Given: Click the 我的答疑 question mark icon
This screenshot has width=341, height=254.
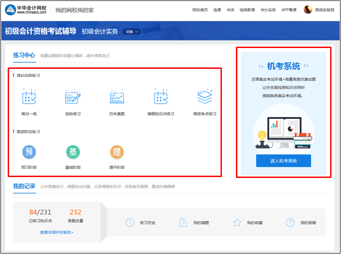Looking at the screenshot, I should (290, 222).
